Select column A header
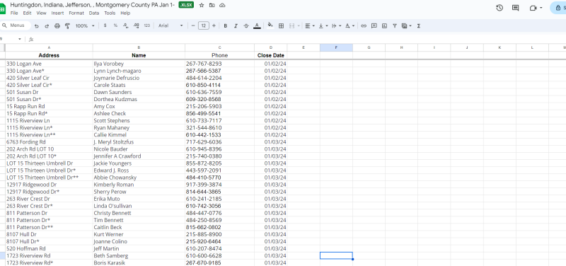This screenshot has width=566, height=266. 49,47
